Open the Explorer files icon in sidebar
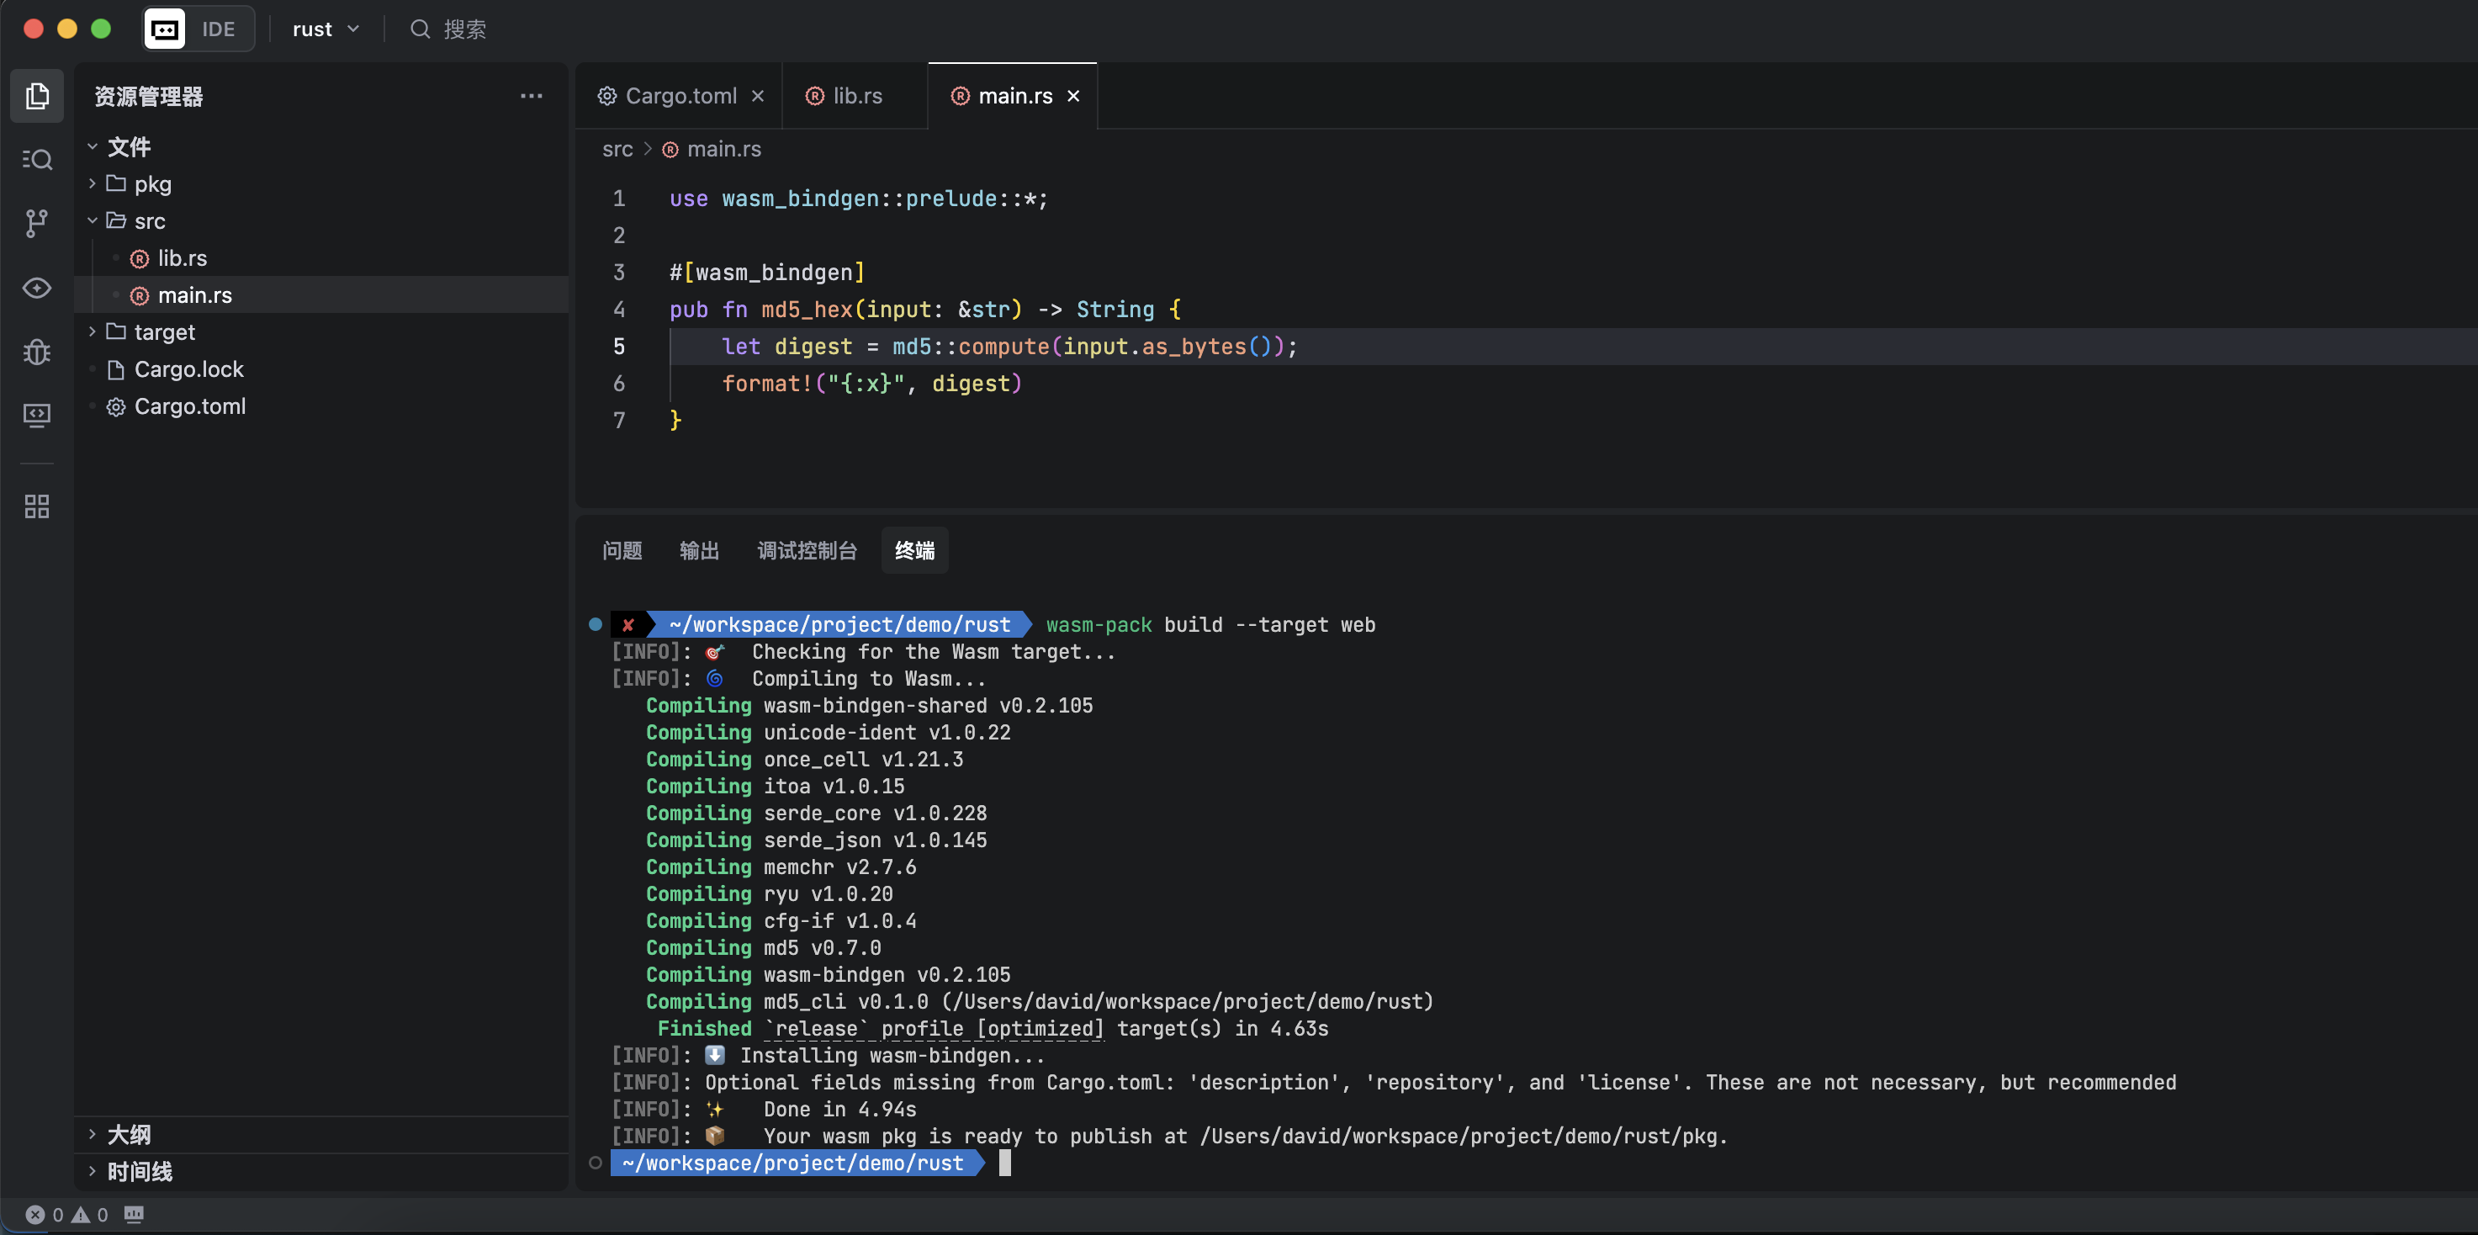The height and width of the screenshot is (1235, 2478). pyautogui.click(x=36, y=95)
